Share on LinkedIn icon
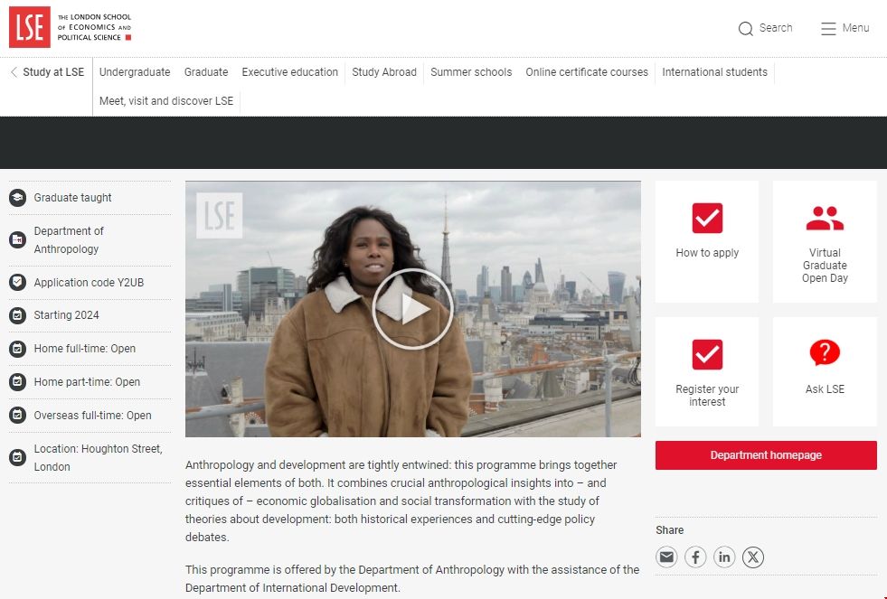The image size is (887, 599). coord(724,557)
